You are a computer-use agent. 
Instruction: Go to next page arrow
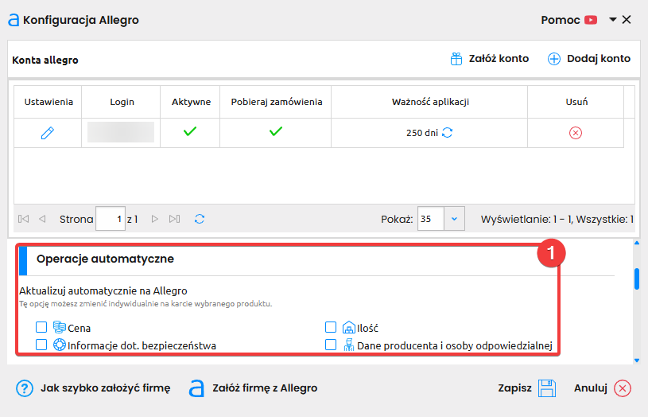point(155,219)
